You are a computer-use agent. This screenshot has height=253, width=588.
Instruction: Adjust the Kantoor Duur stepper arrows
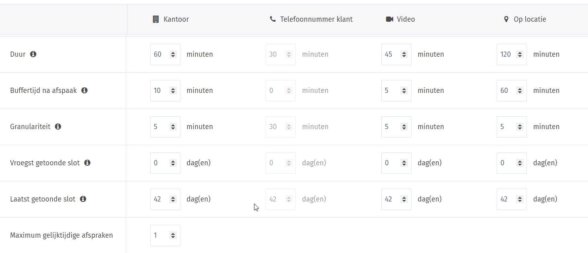(173, 54)
